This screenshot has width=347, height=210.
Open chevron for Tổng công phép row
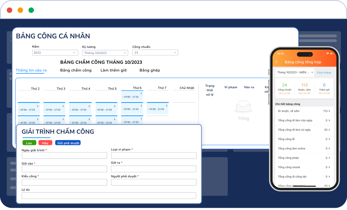click(329, 158)
